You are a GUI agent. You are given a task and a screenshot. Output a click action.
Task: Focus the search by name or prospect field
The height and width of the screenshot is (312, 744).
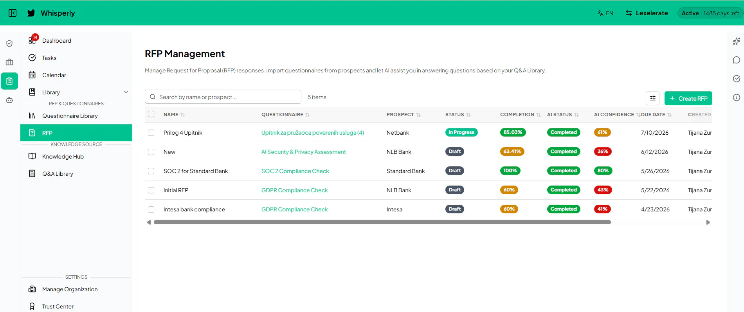(223, 97)
